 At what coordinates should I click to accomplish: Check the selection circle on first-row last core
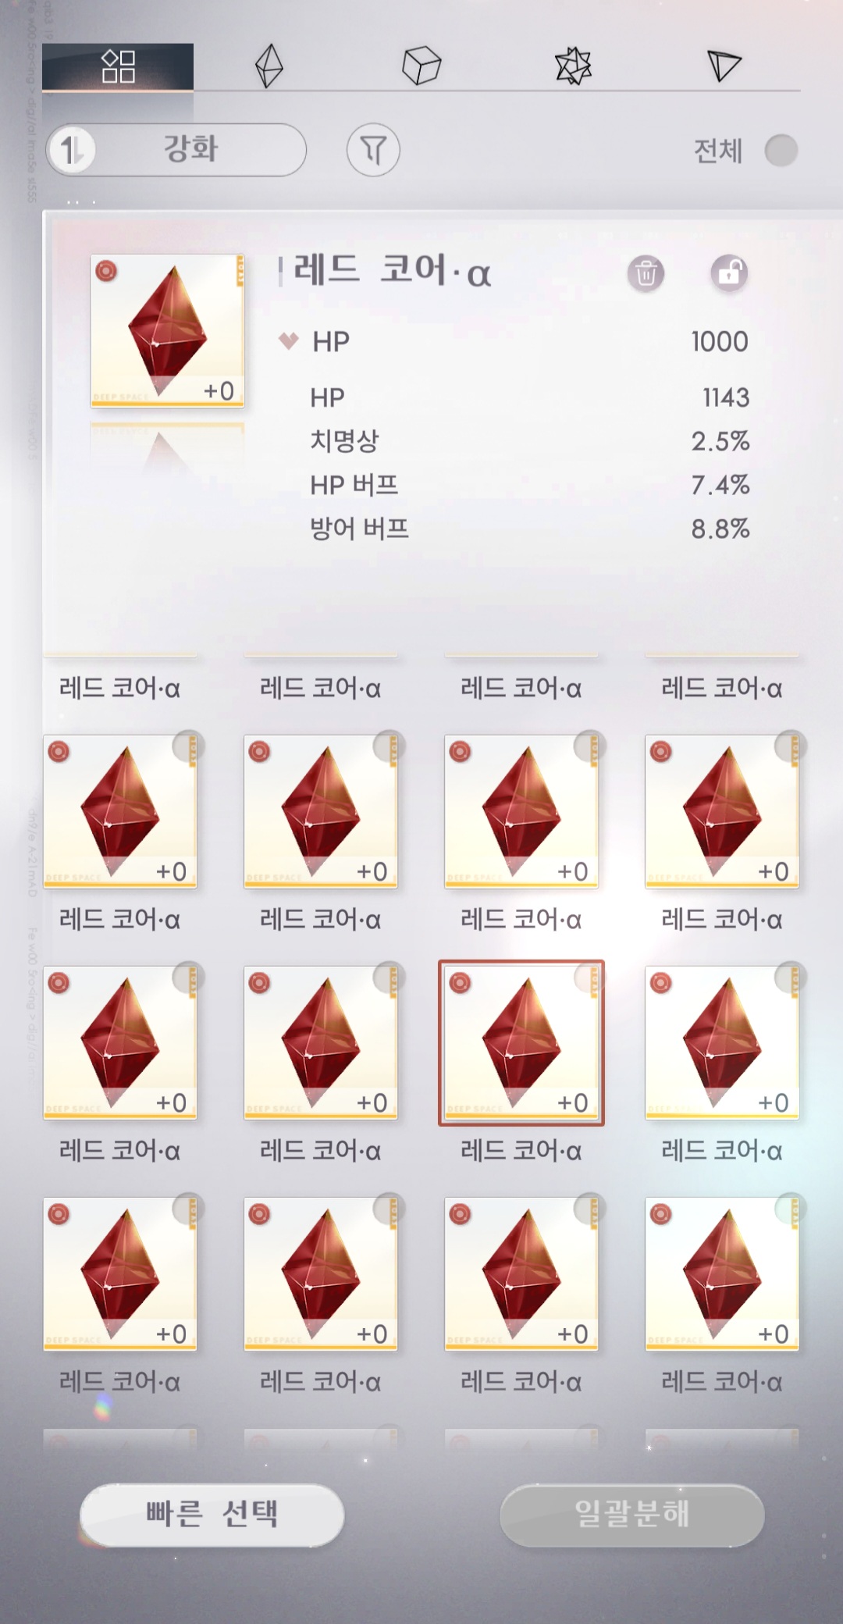pyautogui.click(x=790, y=746)
